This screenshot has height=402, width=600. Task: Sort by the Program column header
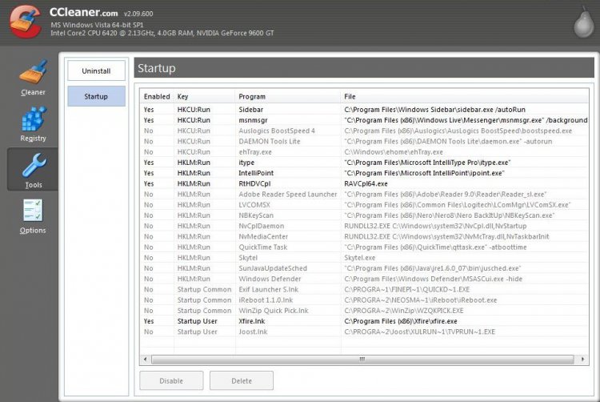pyautogui.click(x=288, y=96)
